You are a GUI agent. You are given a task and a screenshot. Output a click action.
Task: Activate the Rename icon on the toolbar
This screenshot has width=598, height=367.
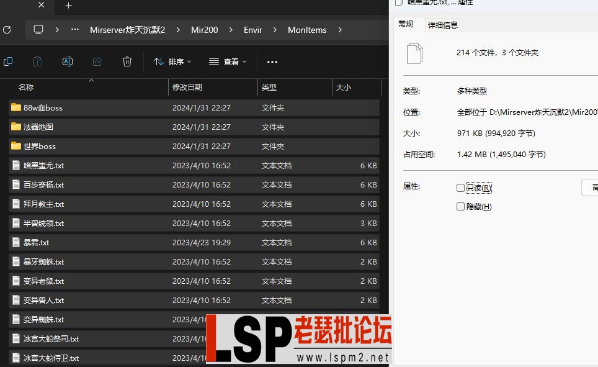pyautogui.click(x=68, y=61)
